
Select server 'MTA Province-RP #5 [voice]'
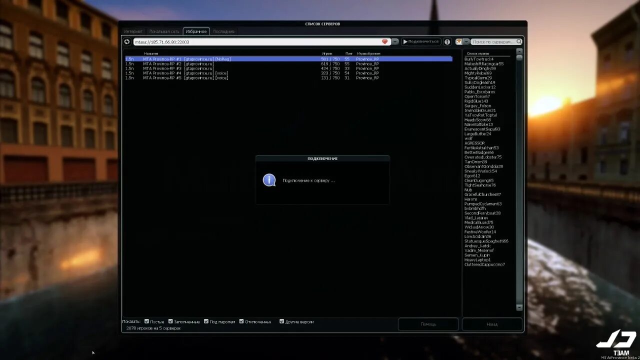288,78
